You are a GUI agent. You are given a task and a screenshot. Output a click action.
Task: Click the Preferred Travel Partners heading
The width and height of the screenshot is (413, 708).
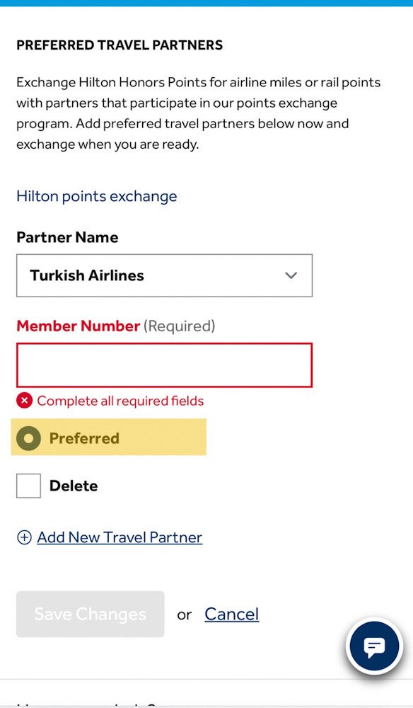pos(120,45)
